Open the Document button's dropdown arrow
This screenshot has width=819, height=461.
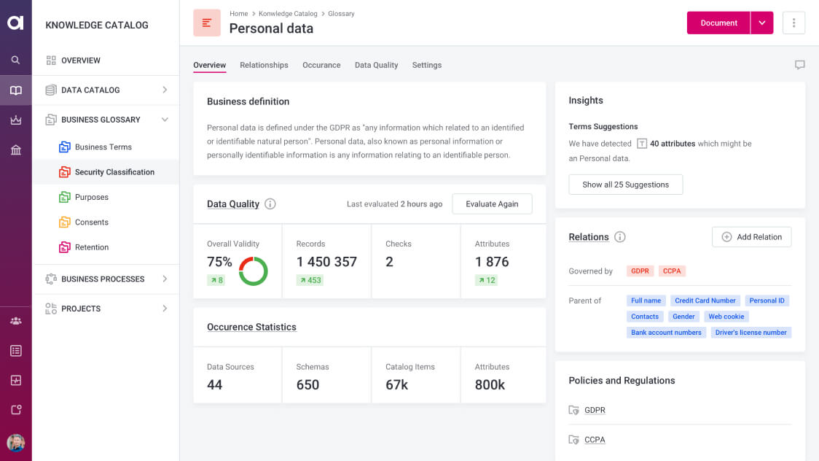(x=762, y=23)
